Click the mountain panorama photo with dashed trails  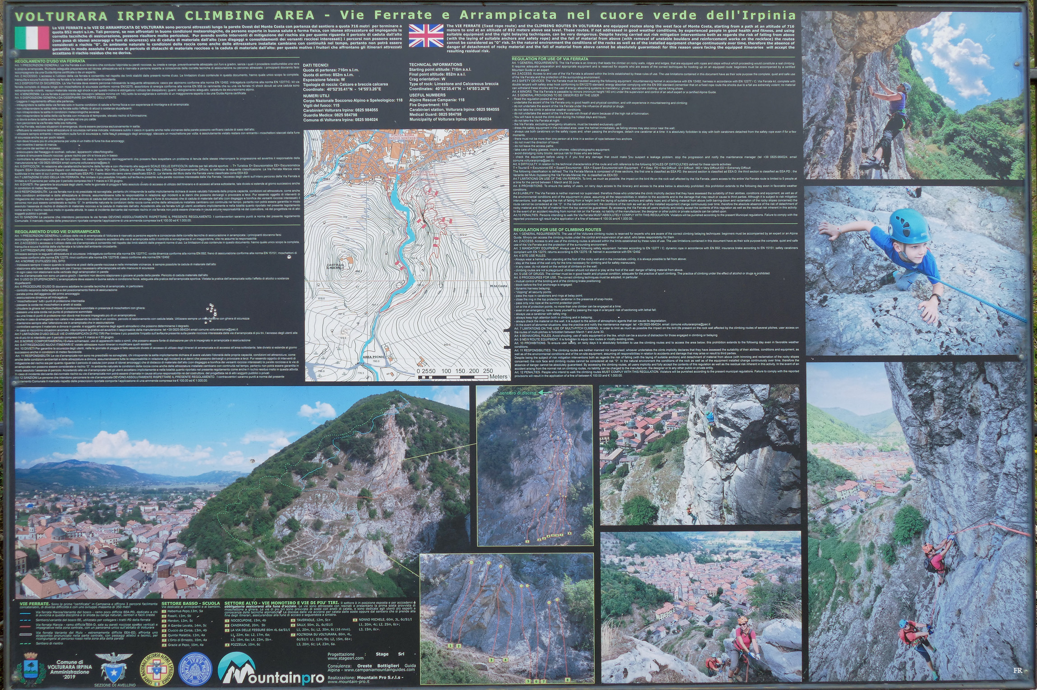tap(242, 491)
